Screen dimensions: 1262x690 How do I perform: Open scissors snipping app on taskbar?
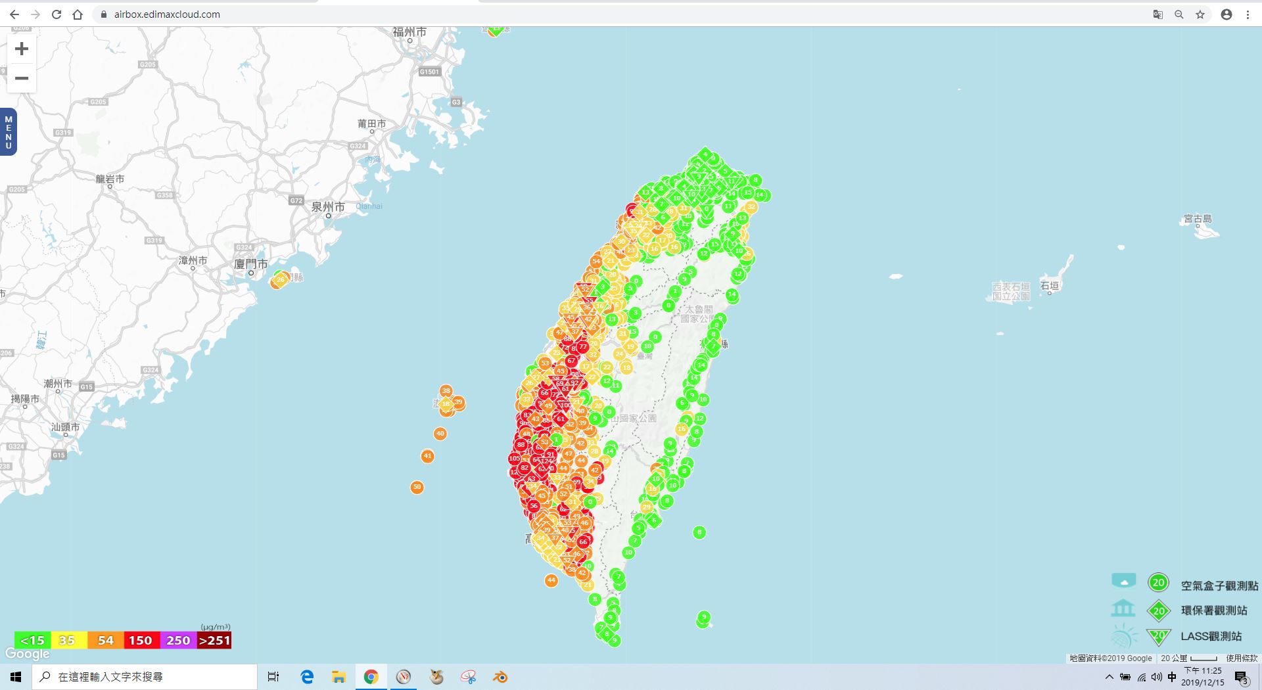[468, 677]
